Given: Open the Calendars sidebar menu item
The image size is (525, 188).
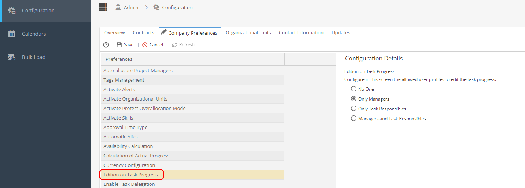Looking at the screenshot, I should point(46,34).
